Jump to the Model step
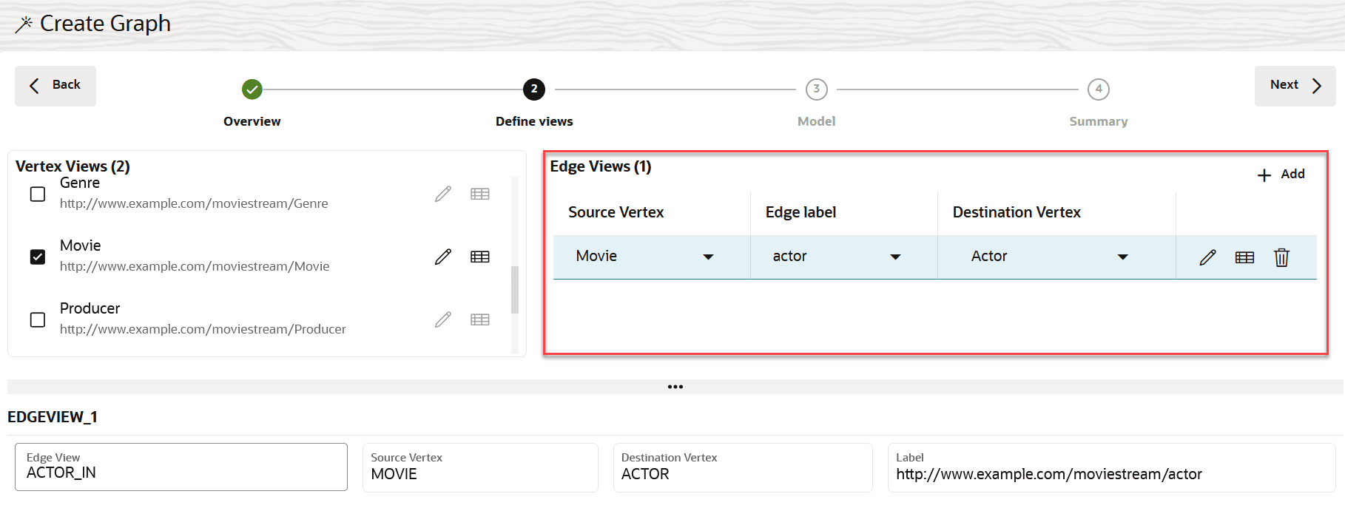Viewport: 1345px width, 511px height. pyautogui.click(x=816, y=89)
